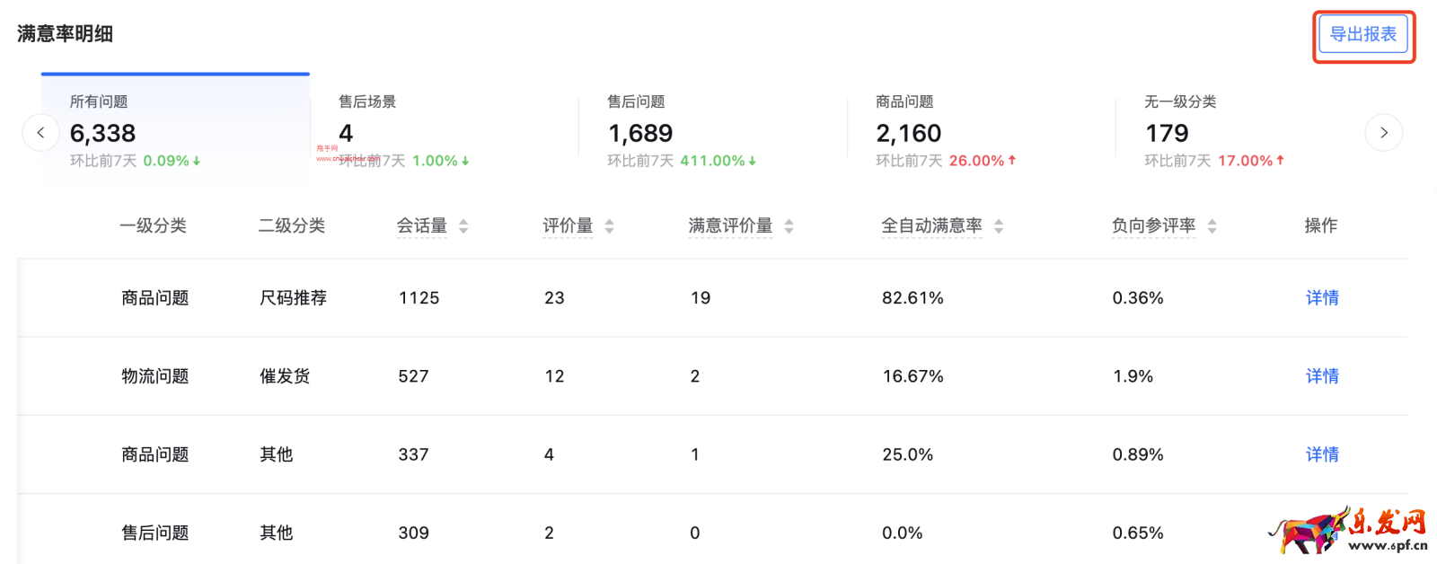
Task: Sort table by 会话量 column icon
Action: (463, 226)
